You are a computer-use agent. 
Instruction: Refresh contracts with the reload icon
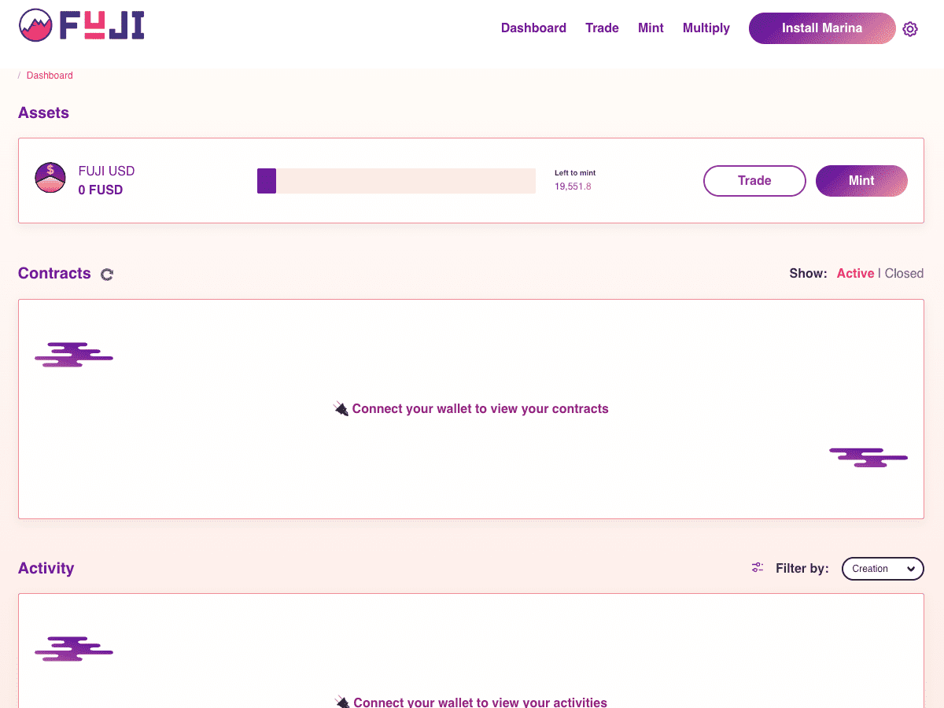point(107,275)
